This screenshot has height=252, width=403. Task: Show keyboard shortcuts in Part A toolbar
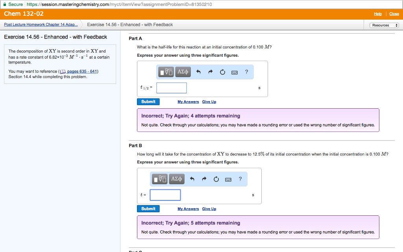235,72
